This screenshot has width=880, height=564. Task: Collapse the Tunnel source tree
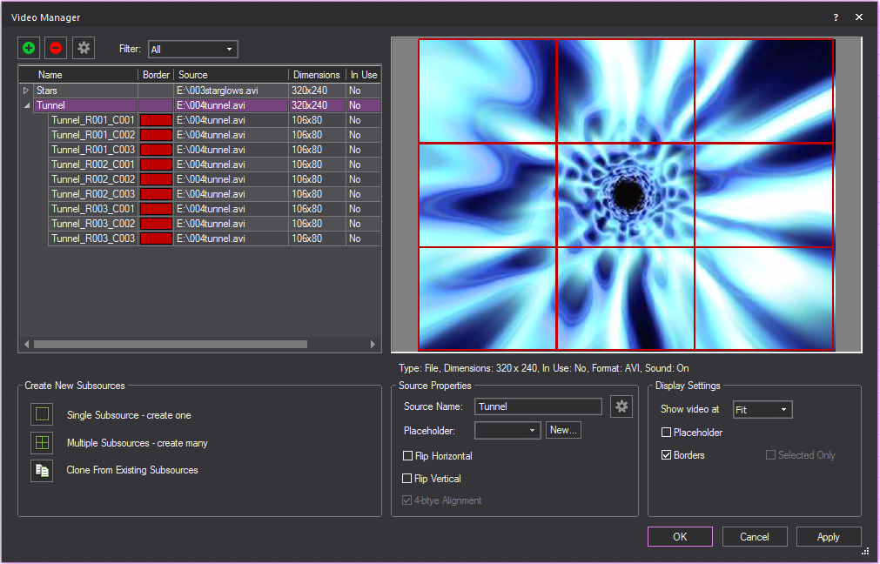coord(26,104)
